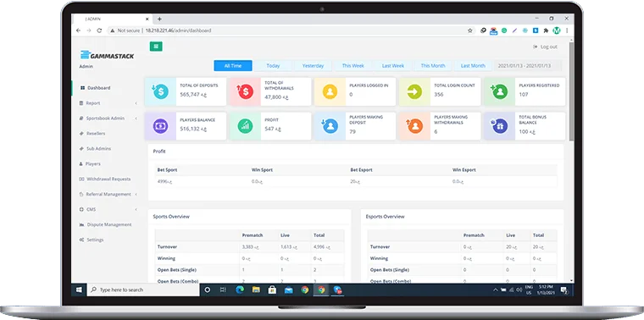
Task: Expand the Report sidebar menu
Action: pos(108,103)
